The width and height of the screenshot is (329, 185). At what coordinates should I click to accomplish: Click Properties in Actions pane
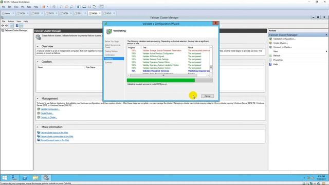click(278, 60)
